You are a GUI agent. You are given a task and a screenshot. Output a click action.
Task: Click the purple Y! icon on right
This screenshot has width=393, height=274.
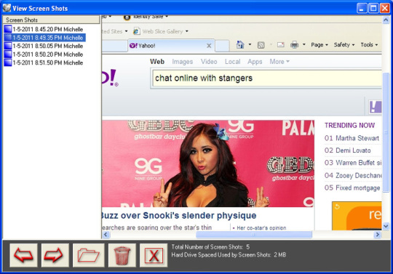(x=376, y=107)
